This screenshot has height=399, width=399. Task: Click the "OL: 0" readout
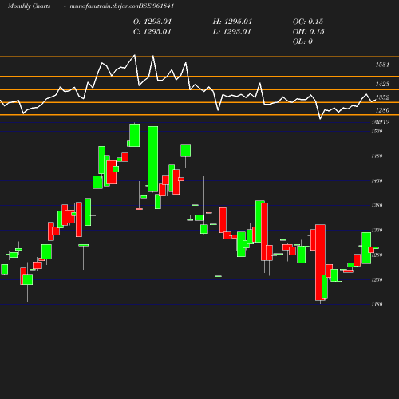[302, 41]
